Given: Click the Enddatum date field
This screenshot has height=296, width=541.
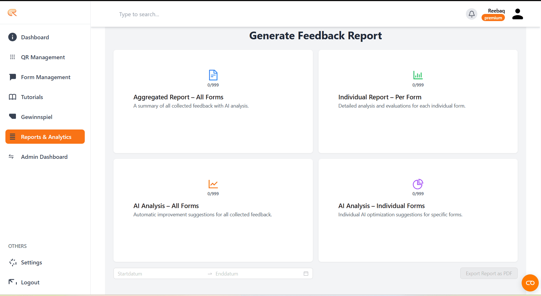Looking at the screenshot, I should [x=257, y=274].
